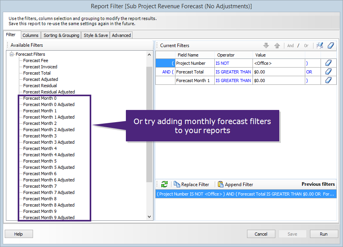Toggle the OR connector on Forecast Total row

(x=309, y=72)
